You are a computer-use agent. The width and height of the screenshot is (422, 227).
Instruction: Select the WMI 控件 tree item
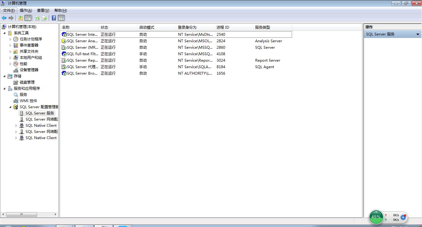tap(28, 101)
